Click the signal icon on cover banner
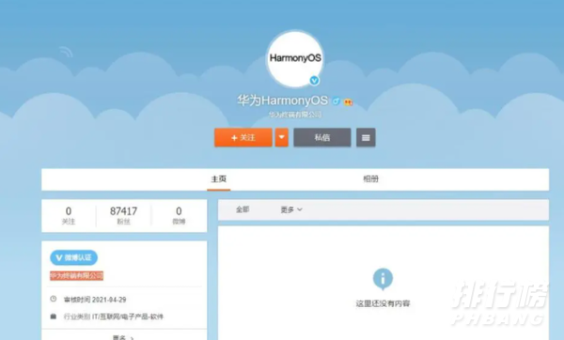Viewport: 564px width, 340px height. 66,52
